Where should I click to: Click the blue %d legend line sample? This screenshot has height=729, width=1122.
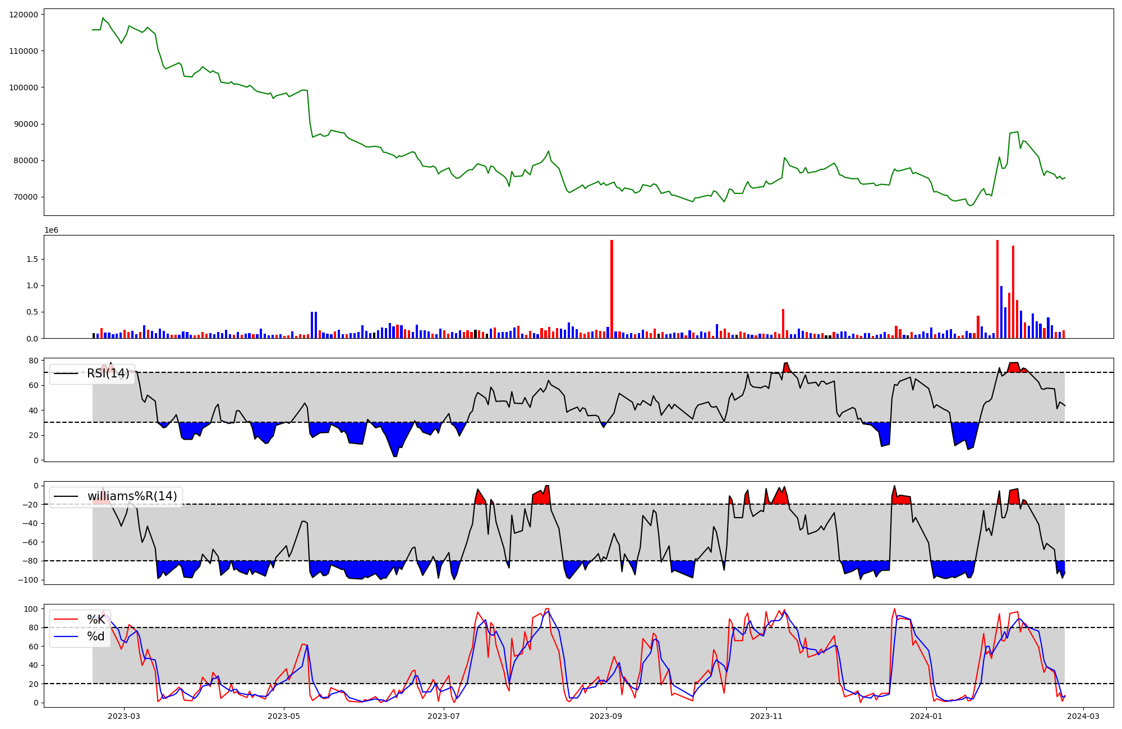(66, 636)
